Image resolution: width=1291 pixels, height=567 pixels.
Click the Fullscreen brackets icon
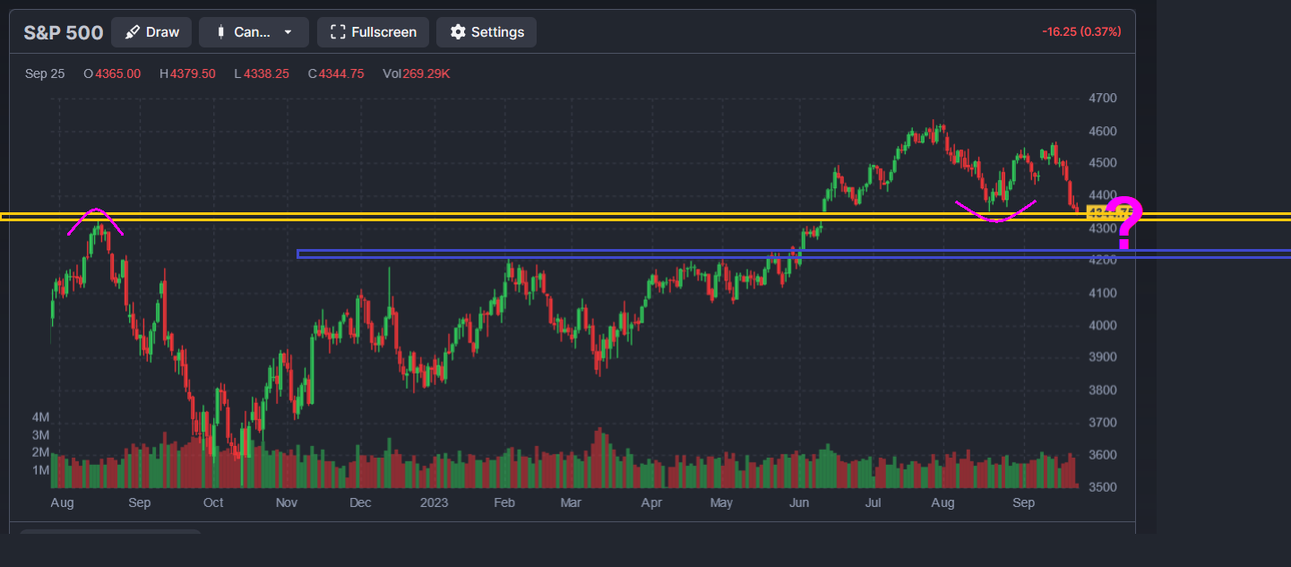(x=338, y=32)
